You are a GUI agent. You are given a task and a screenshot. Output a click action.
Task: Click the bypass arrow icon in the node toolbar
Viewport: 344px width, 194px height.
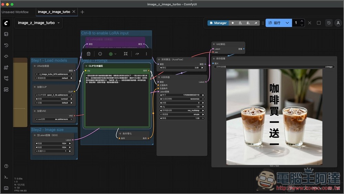pos(137,54)
